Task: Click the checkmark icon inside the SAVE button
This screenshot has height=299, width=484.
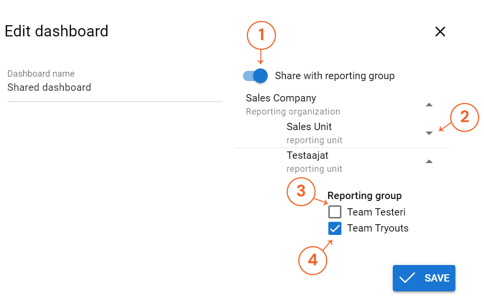Action: [408, 278]
